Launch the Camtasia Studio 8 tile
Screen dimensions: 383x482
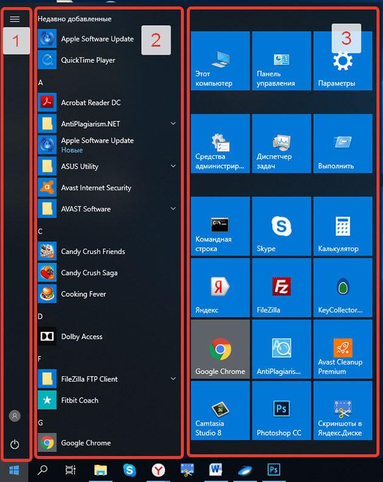pyautogui.click(x=220, y=411)
